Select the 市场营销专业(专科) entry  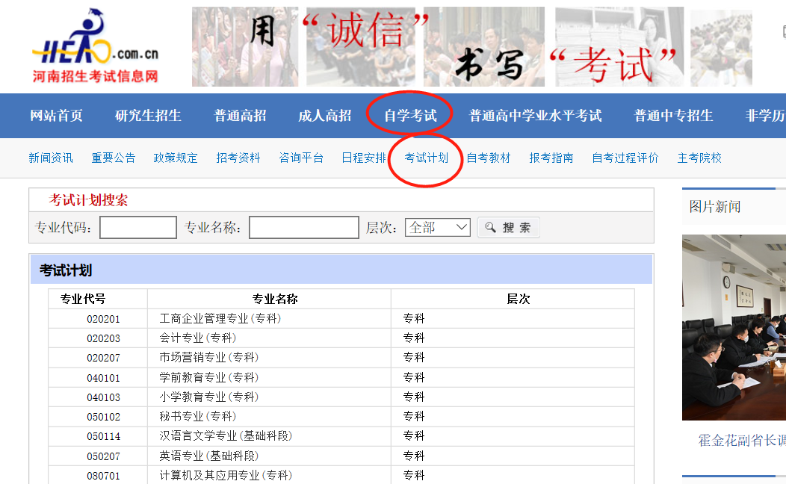click(x=209, y=358)
